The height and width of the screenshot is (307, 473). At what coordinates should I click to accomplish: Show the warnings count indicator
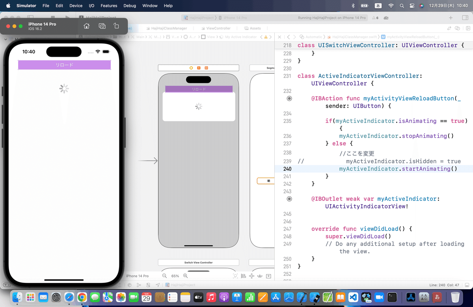tap(375, 18)
